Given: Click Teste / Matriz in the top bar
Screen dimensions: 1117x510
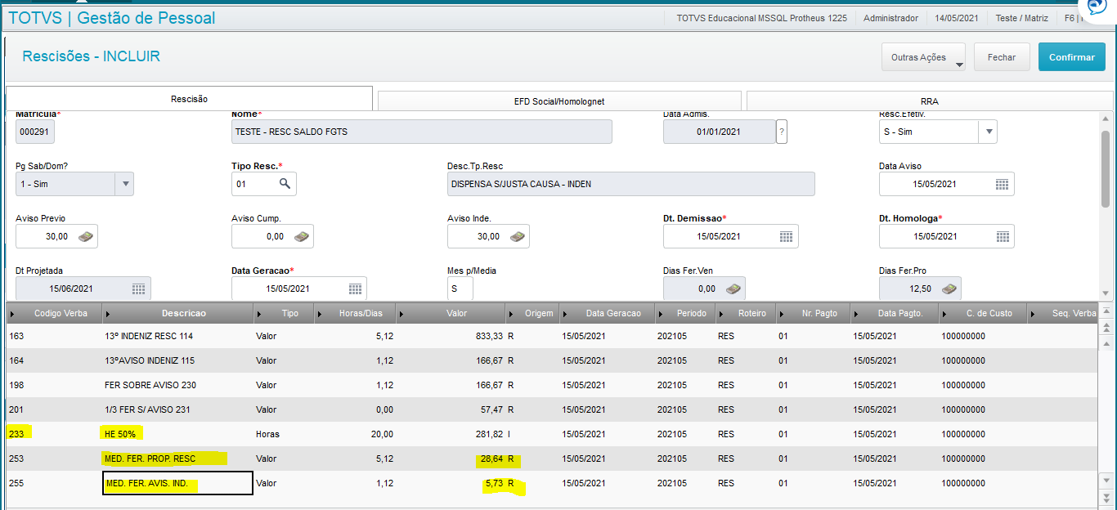Looking at the screenshot, I should click(1021, 18).
